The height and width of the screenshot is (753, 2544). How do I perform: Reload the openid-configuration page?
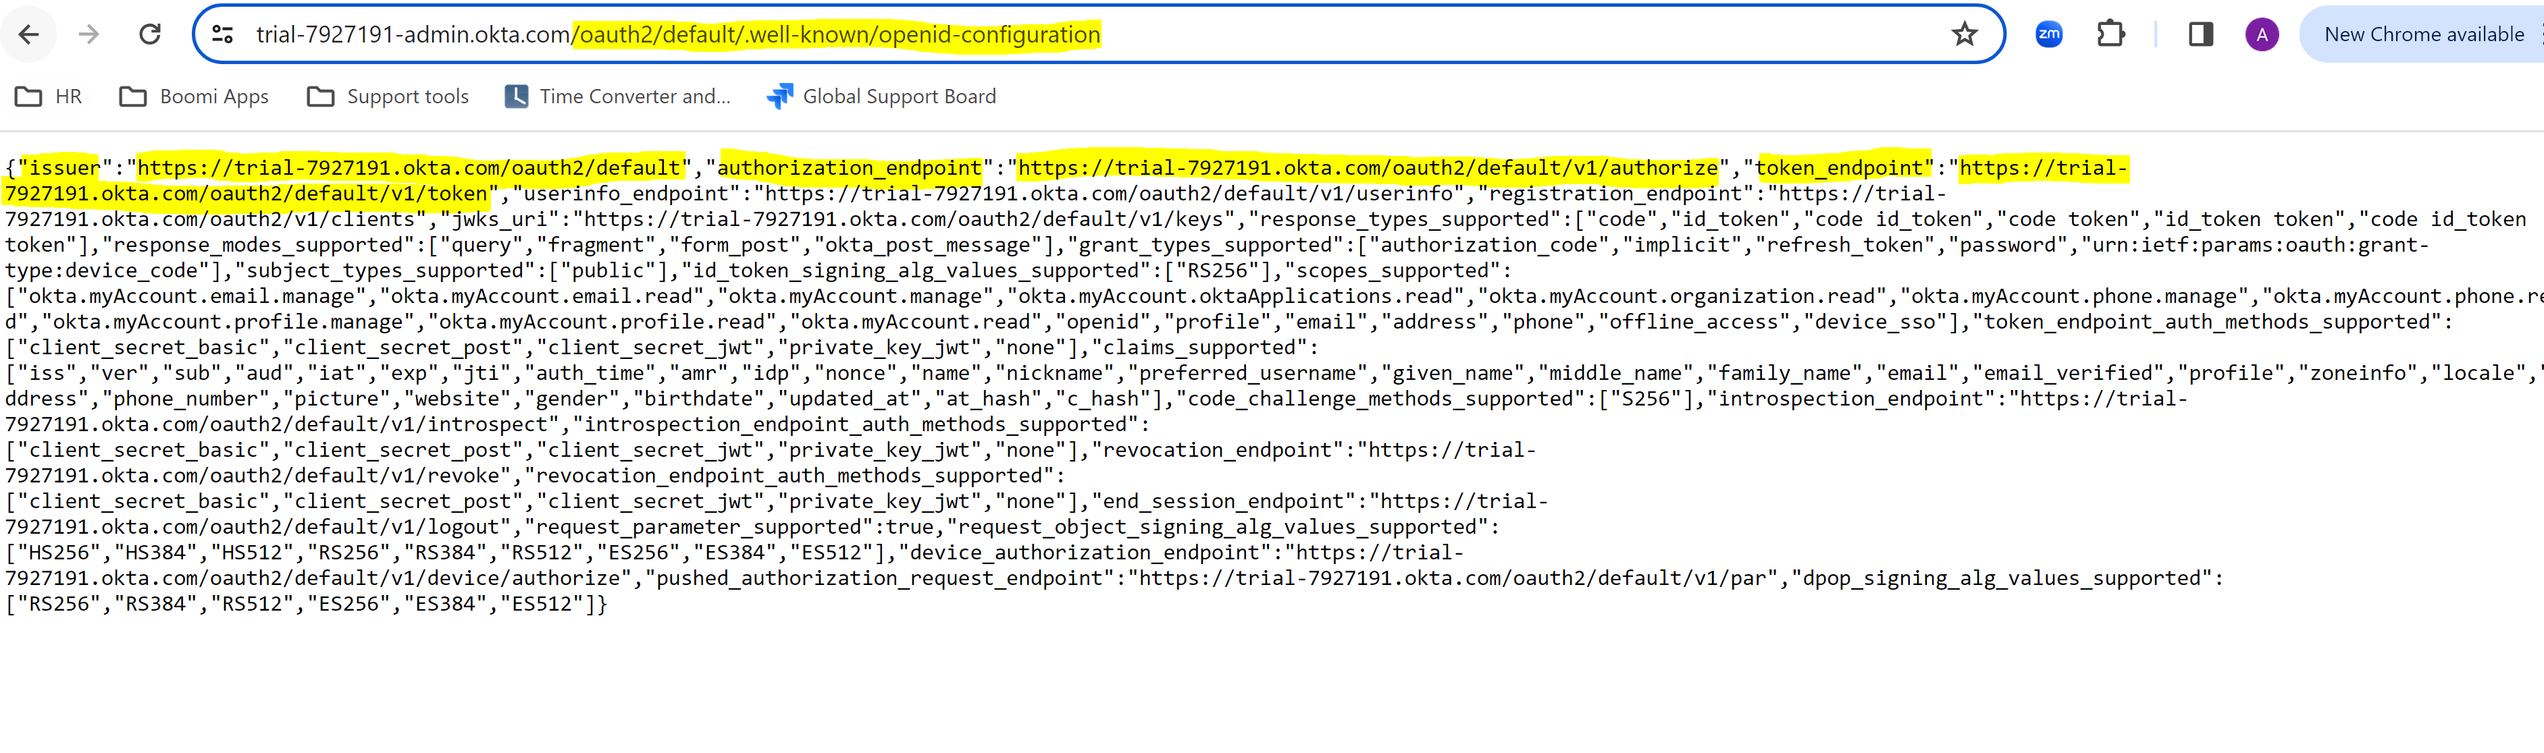tap(150, 34)
